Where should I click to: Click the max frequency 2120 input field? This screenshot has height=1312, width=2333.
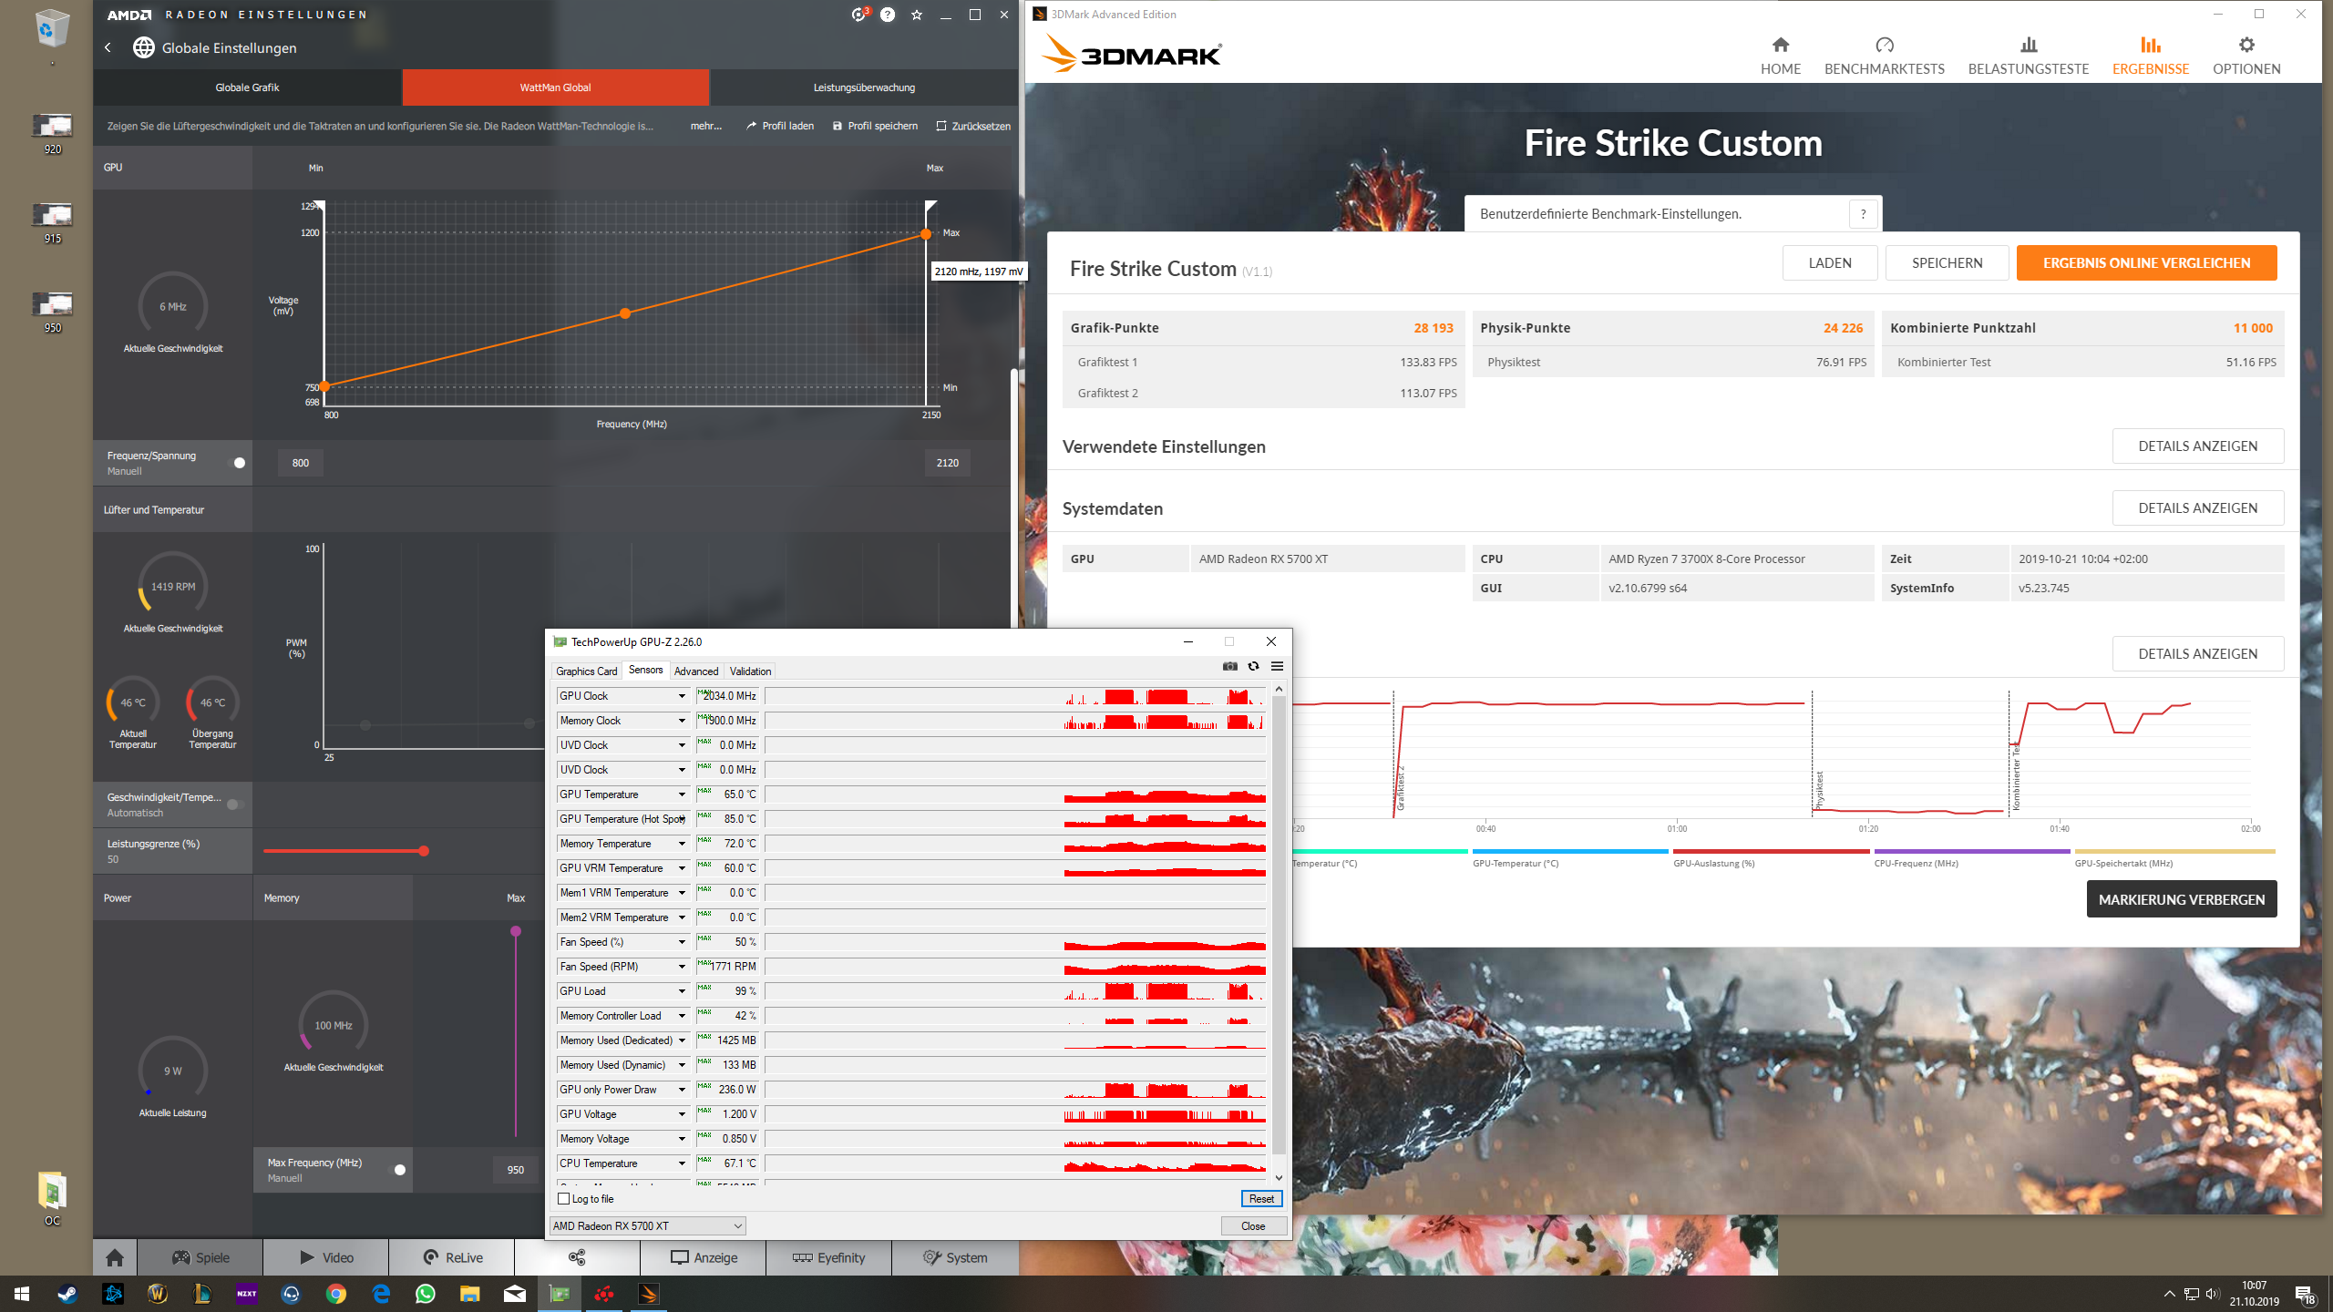pyautogui.click(x=948, y=463)
